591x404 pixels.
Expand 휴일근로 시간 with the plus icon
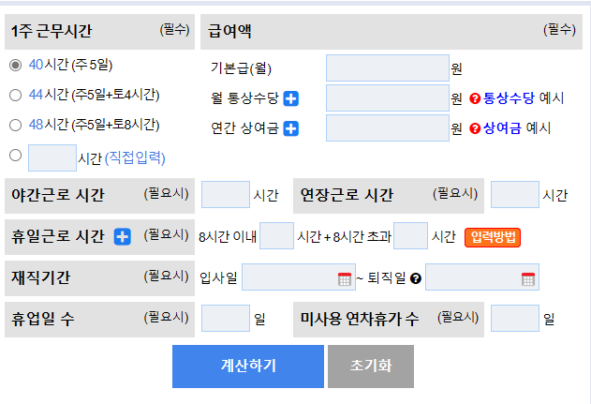tap(123, 237)
